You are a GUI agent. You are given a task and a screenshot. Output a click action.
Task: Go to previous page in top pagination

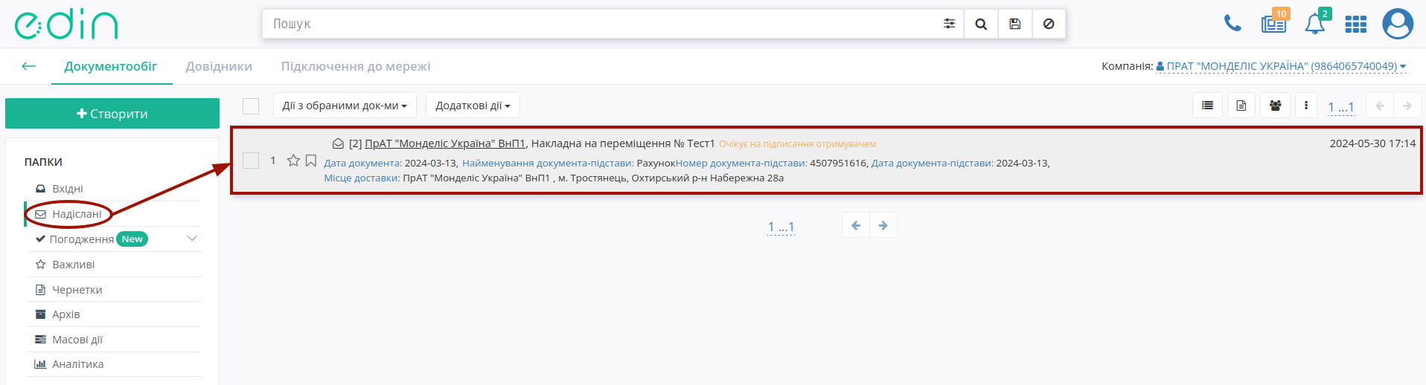1380,106
